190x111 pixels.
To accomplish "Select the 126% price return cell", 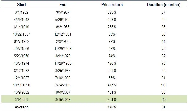I will point(112,63).
